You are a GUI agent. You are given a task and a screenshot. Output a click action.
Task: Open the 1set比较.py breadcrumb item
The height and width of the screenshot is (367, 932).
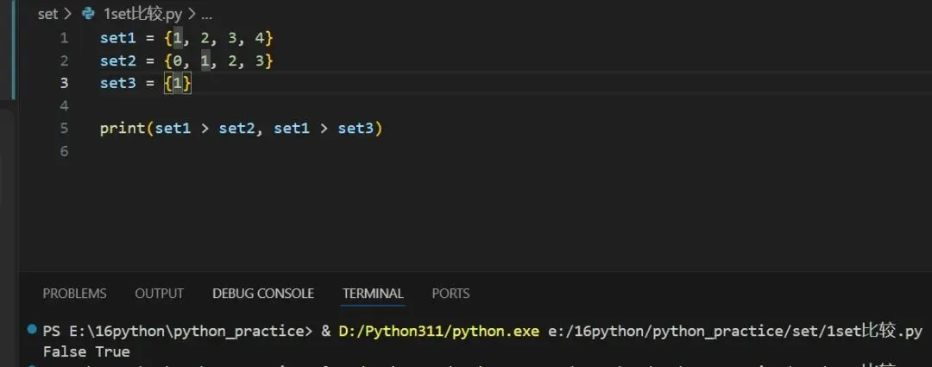pos(141,15)
